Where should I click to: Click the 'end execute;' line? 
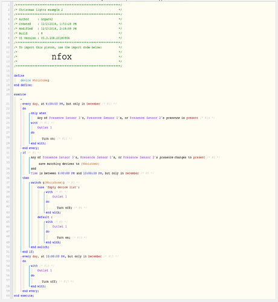point(24,295)
